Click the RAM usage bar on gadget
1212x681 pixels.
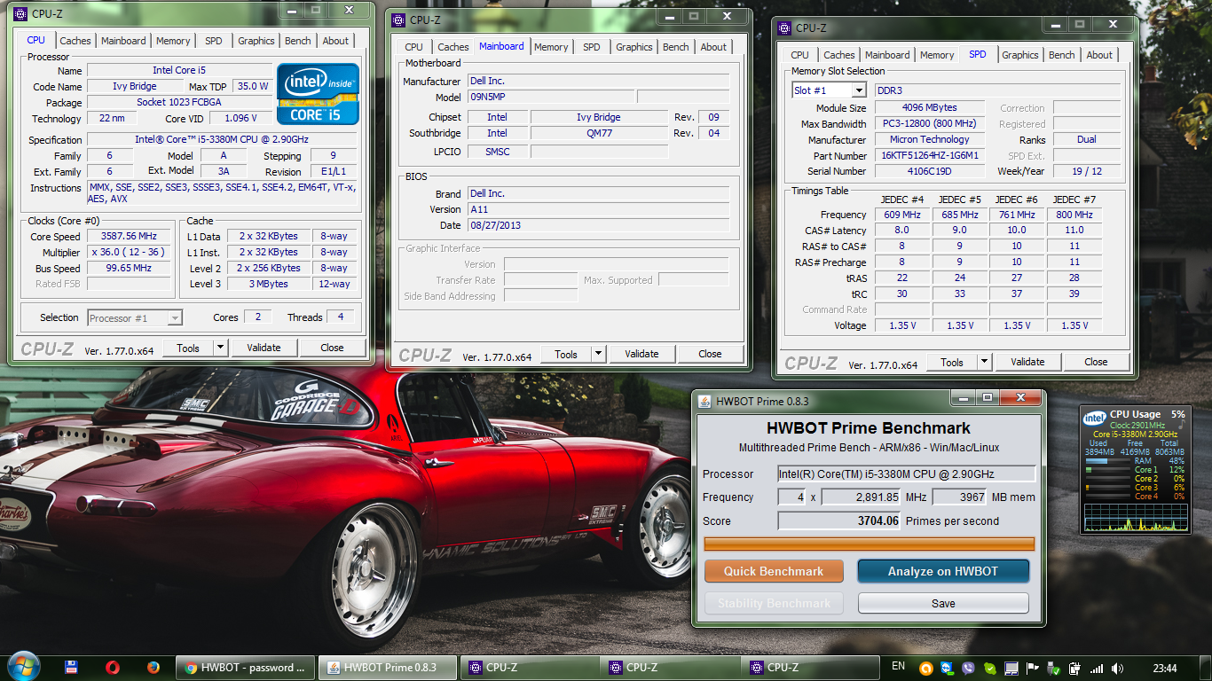coord(1109,461)
